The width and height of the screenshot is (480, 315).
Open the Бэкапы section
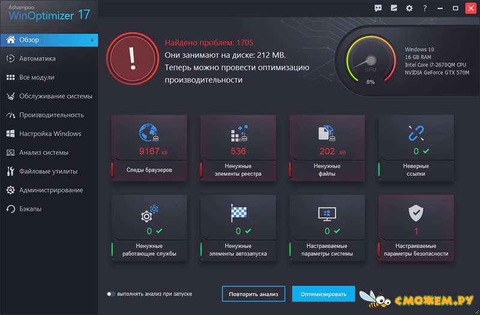point(49,209)
